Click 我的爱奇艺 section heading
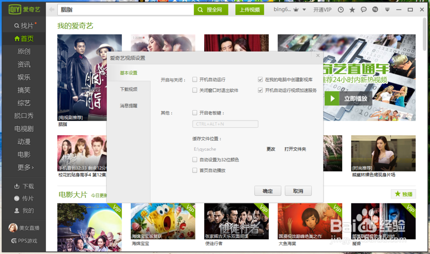This screenshot has height=254, width=430. click(x=75, y=26)
